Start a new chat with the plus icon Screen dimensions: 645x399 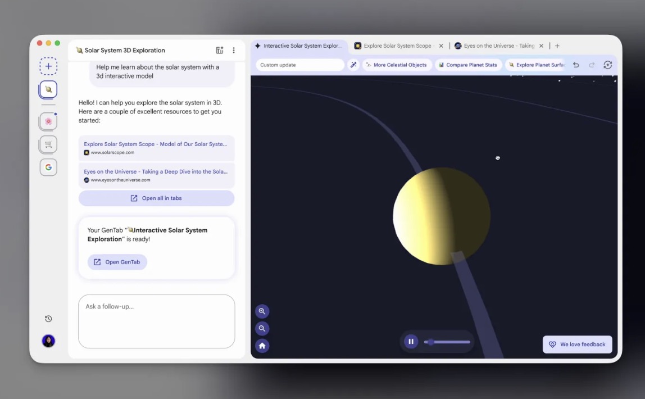click(48, 66)
